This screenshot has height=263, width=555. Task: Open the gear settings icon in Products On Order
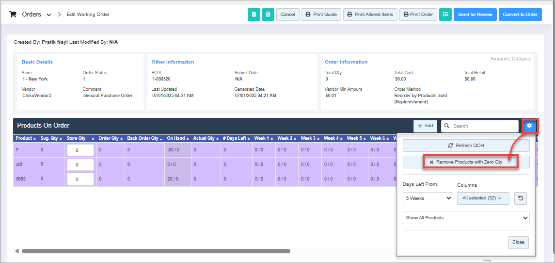pyautogui.click(x=529, y=126)
